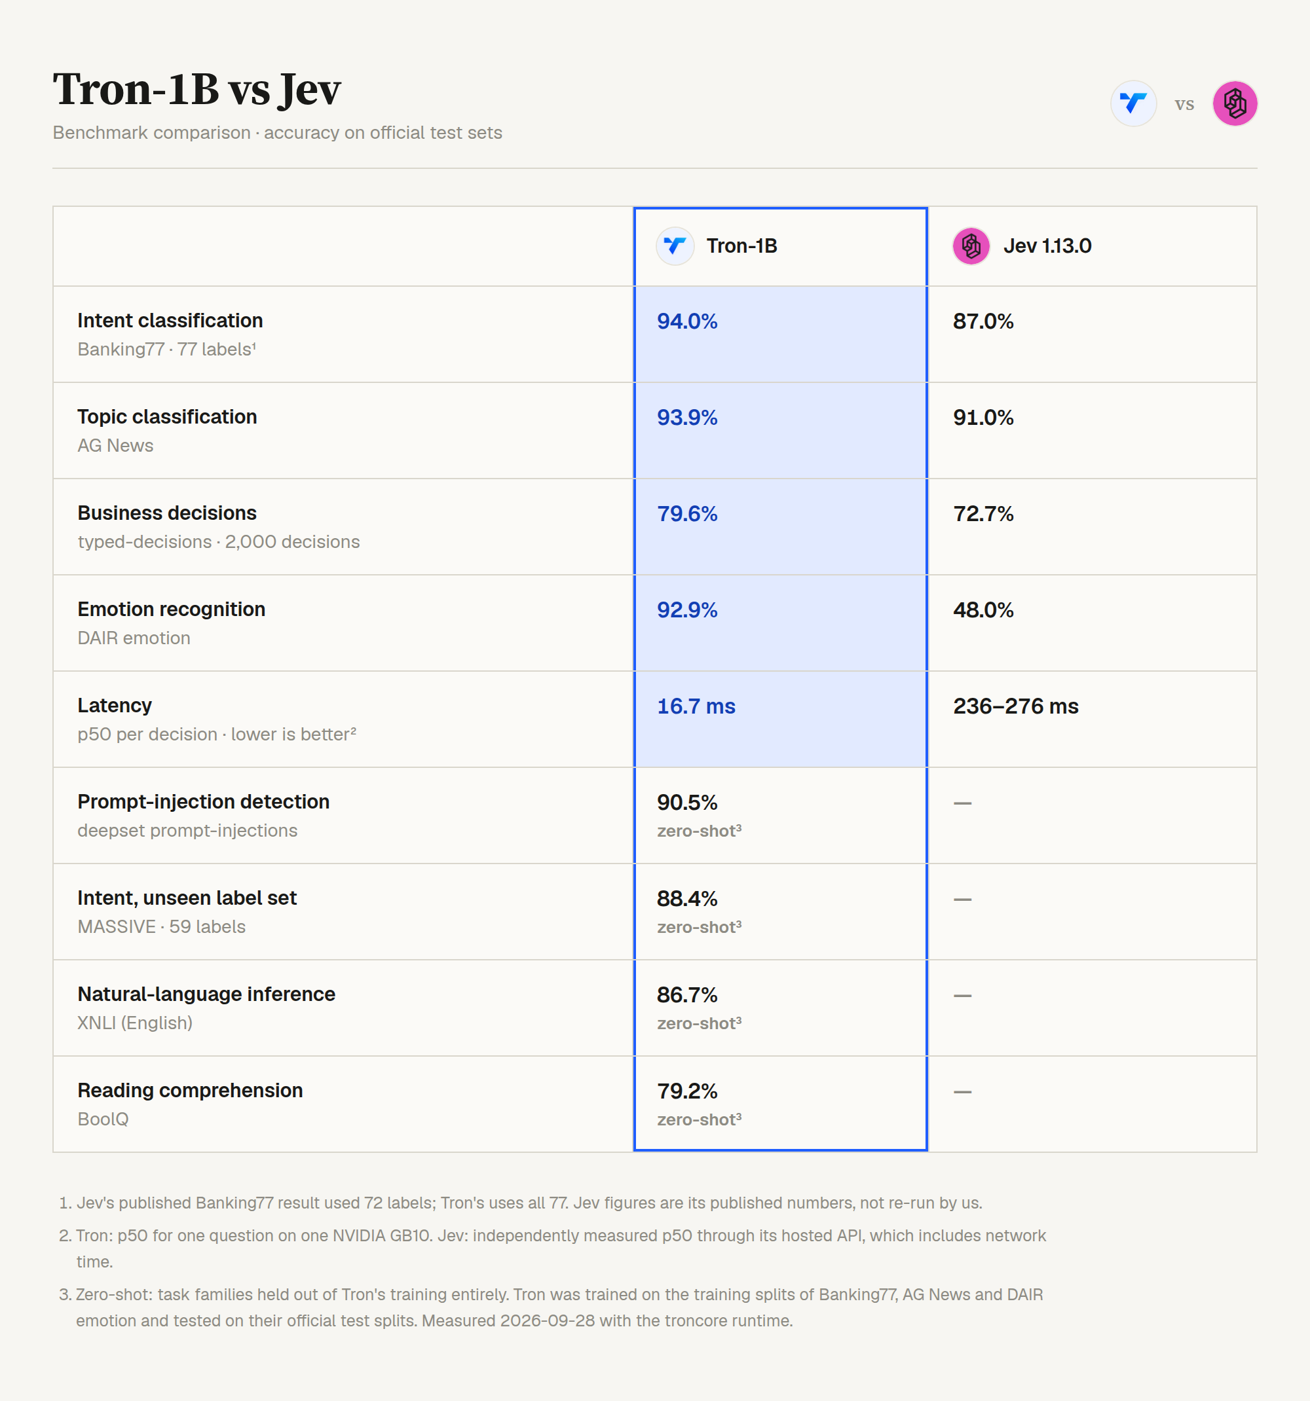Click the '236–276 ms' latency value
Screen dimensions: 1310x1401
point(1015,706)
